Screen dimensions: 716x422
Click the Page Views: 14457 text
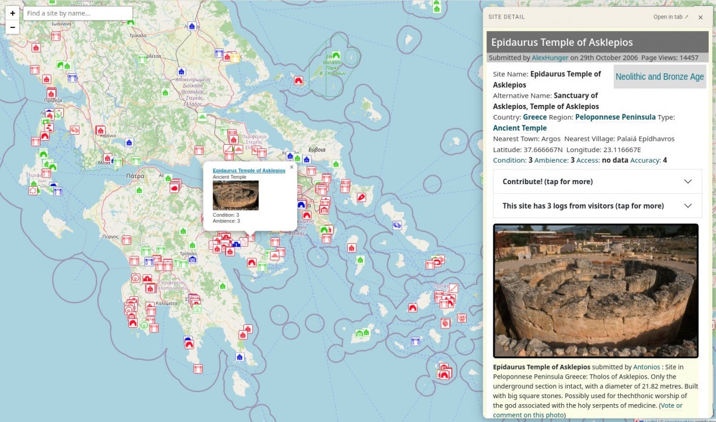(x=671, y=58)
